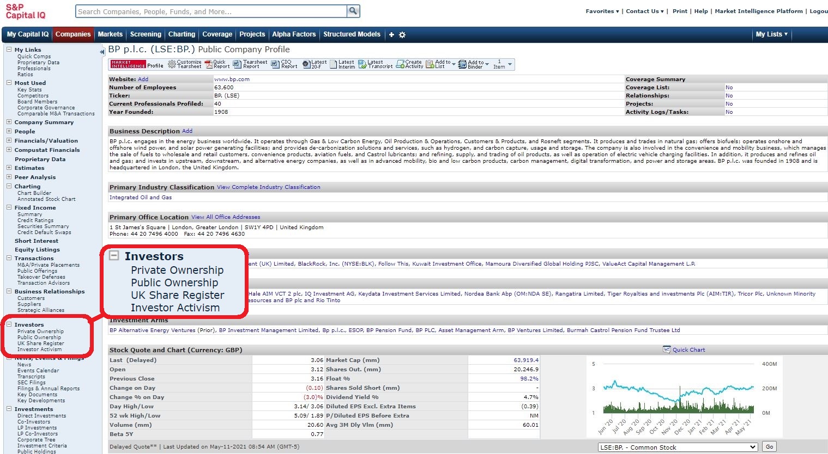
Task: Collapse the My Links section
Action: 9,50
